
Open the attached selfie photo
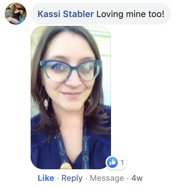pos(71,98)
